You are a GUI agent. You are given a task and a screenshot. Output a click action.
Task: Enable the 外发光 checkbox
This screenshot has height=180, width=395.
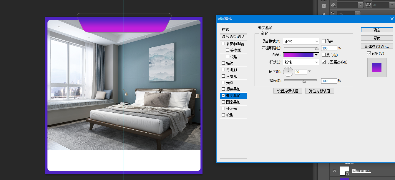(x=223, y=109)
